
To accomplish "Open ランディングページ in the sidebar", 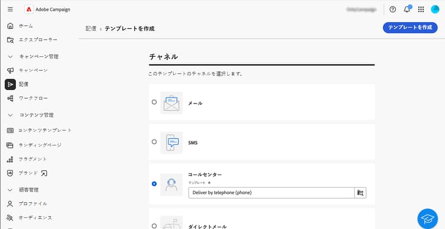I will 40,145.
